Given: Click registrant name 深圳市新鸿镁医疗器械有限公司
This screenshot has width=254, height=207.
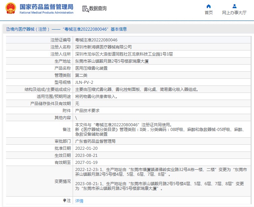Looking at the screenshot, I should (x=103, y=47).
